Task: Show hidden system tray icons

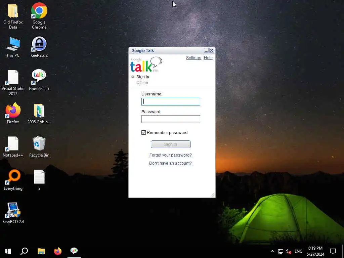Action: pyautogui.click(x=272, y=251)
